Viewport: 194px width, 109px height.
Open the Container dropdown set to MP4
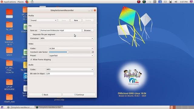67,38
